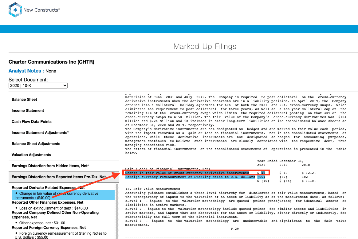Screen dimensions: 358x239
Task: Click the sidebar panel vertical scrollbar
Action: coord(117,211)
